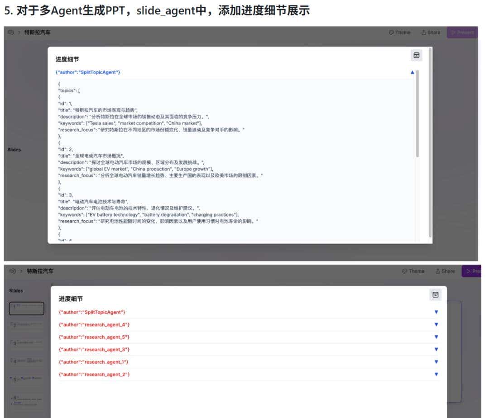
Task: Toggle the research_agent_3 disclosure triangle
Action: tap(436, 349)
